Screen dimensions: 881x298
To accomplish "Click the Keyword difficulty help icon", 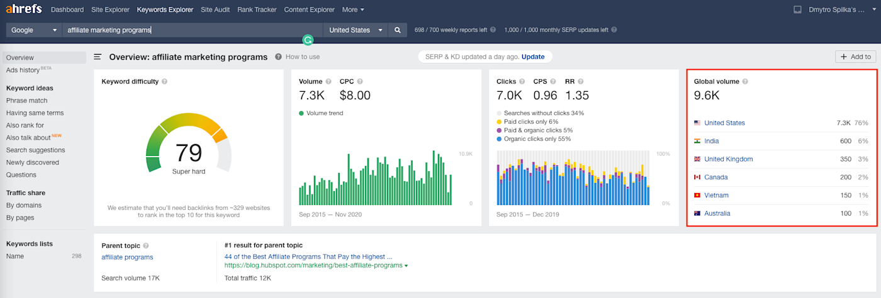I will coord(164,82).
